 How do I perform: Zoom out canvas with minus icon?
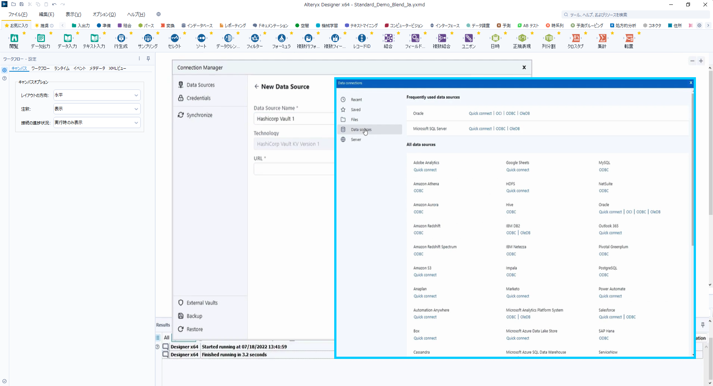[x=692, y=61]
